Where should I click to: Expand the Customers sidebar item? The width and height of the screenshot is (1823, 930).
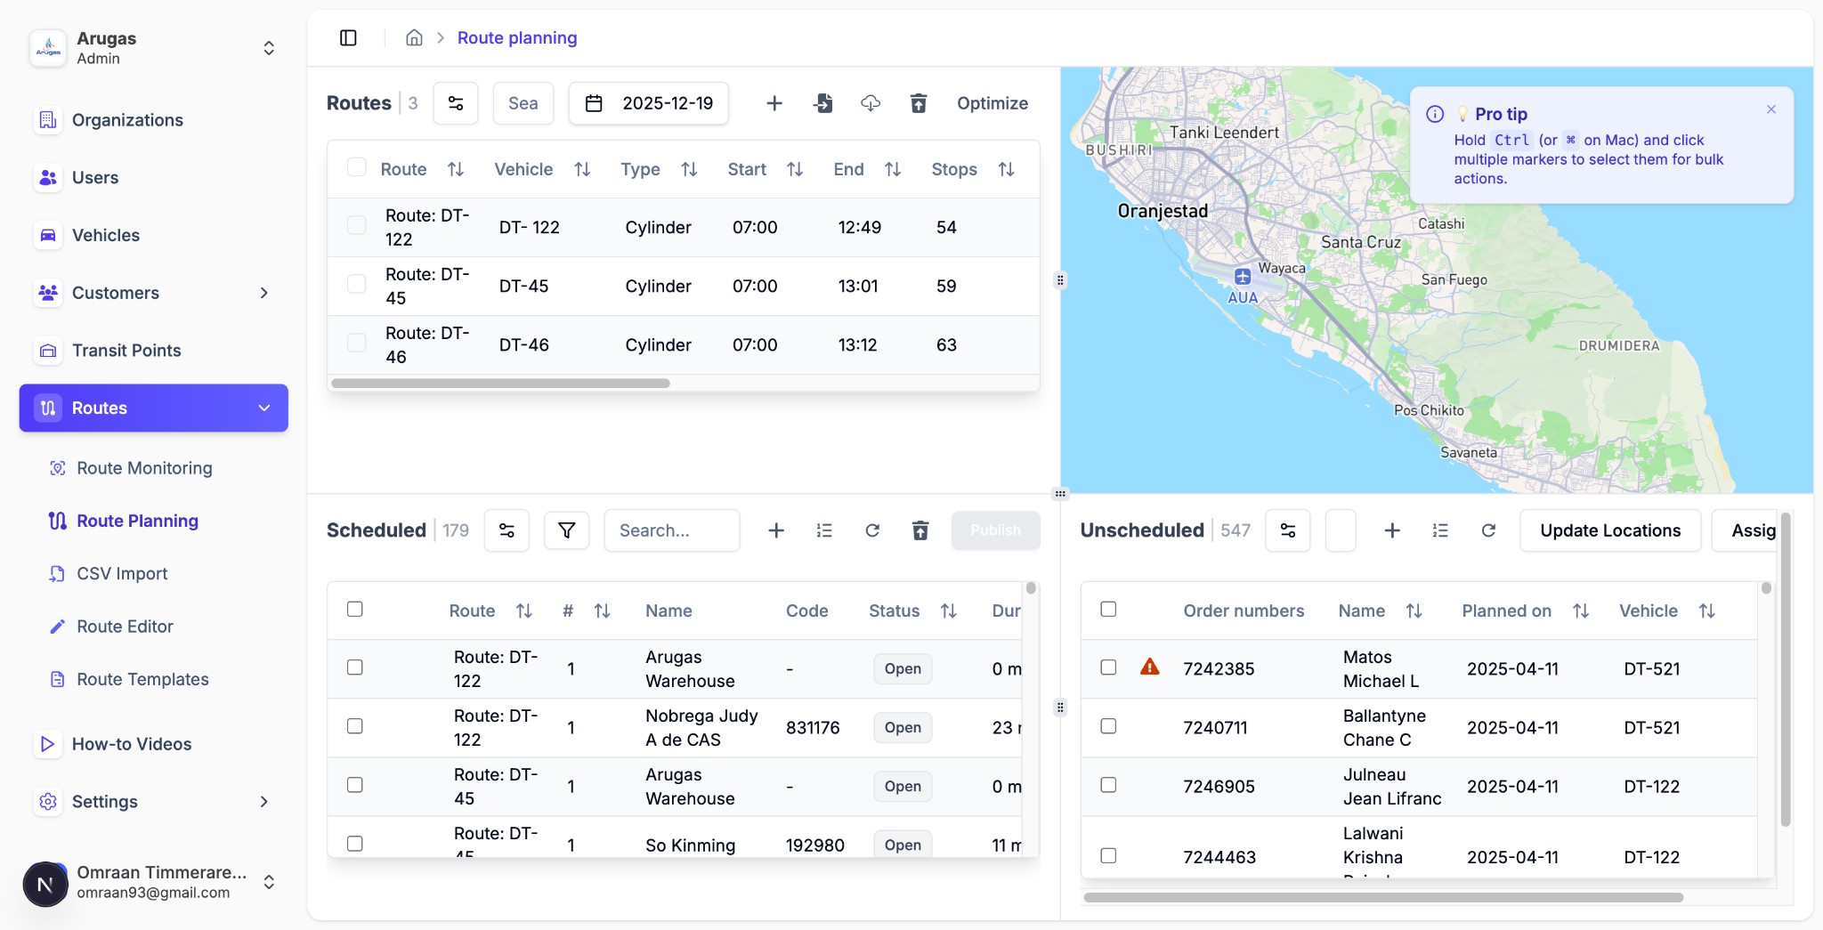point(263,292)
